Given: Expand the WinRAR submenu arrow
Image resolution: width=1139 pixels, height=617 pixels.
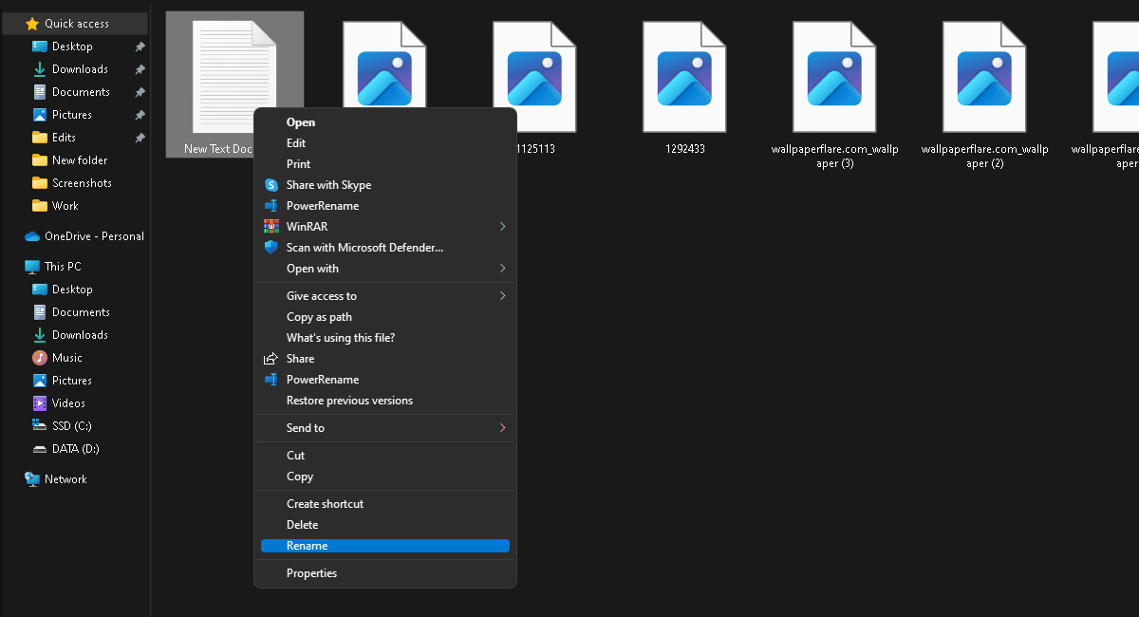Looking at the screenshot, I should click(502, 227).
